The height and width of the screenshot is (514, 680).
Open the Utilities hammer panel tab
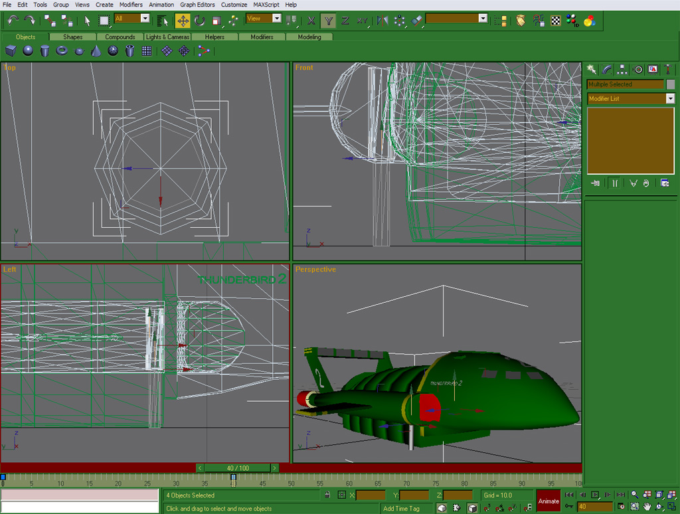(x=668, y=70)
